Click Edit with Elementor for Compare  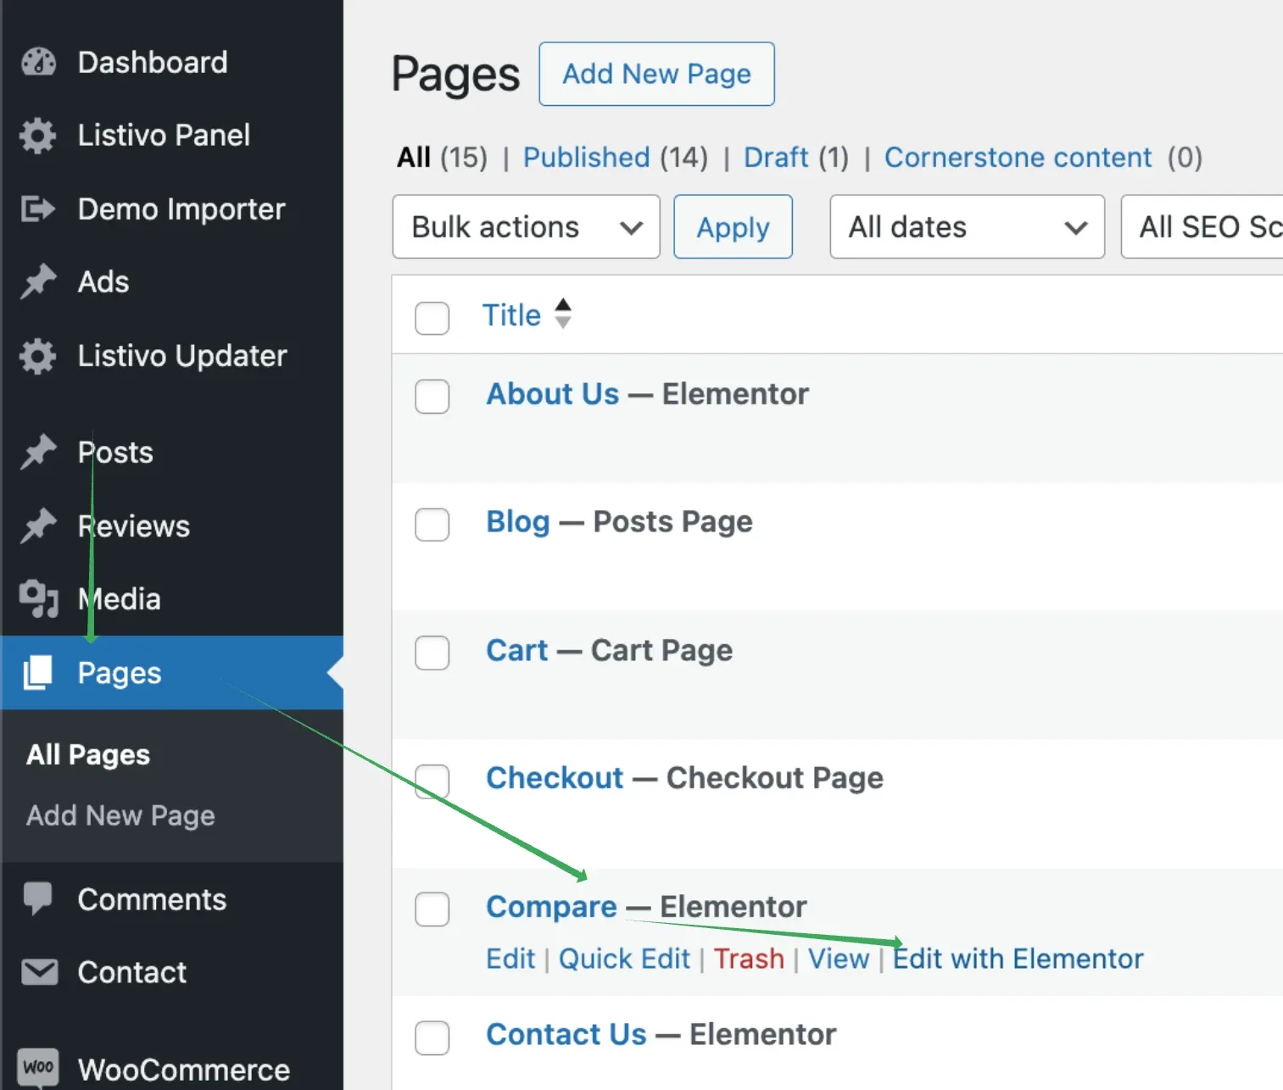pyautogui.click(x=1018, y=959)
